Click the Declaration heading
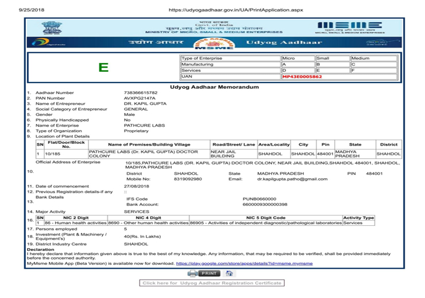Viewport: 425px width, 298px height. coord(40,249)
